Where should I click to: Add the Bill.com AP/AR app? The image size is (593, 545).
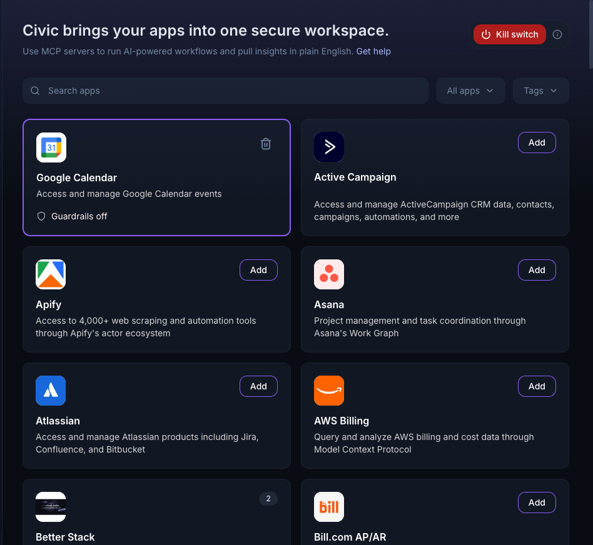tap(537, 502)
